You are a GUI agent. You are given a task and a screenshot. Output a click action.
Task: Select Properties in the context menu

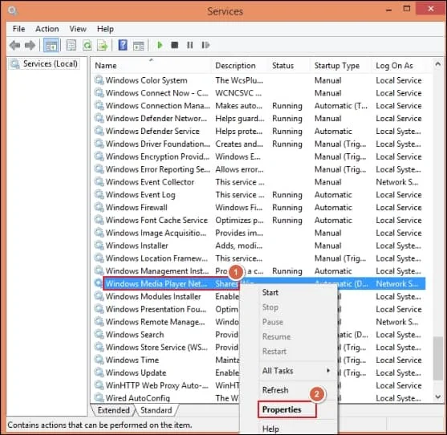coord(287,409)
